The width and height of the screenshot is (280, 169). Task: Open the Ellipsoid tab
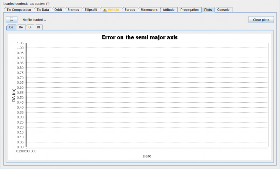[91, 10]
